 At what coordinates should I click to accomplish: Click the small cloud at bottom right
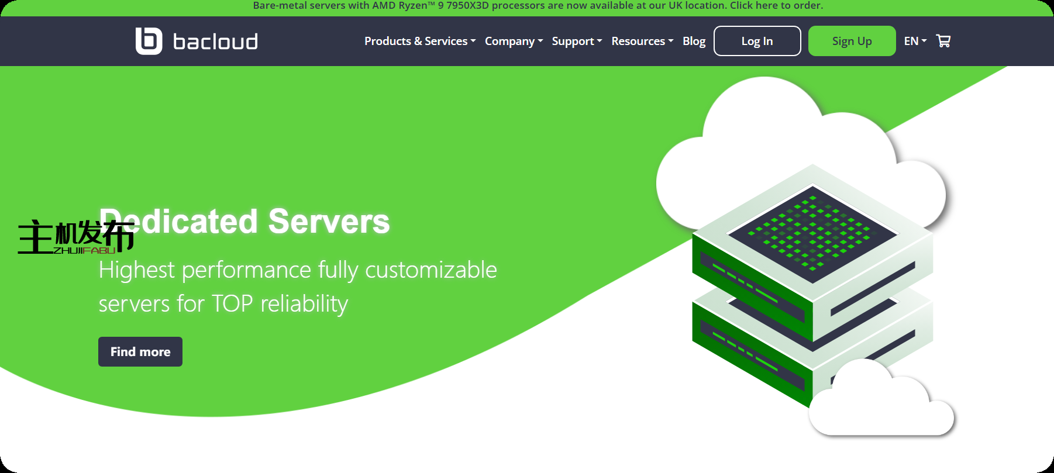click(880, 403)
